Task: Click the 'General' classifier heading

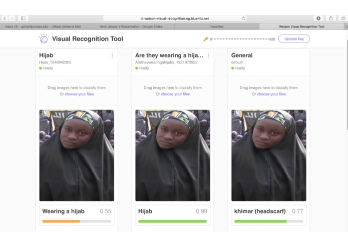Action: click(x=242, y=55)
